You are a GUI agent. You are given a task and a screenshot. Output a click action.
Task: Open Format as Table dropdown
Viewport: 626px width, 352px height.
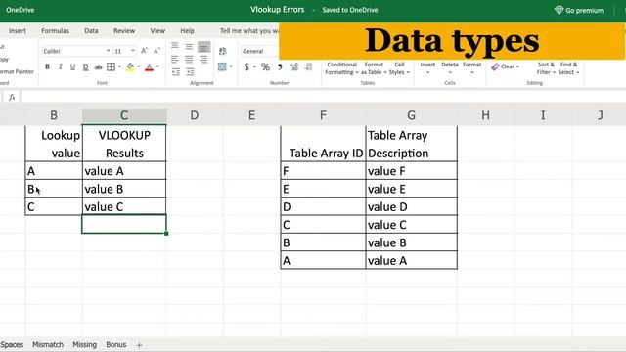pyautogui.click(x=374, y=68)
